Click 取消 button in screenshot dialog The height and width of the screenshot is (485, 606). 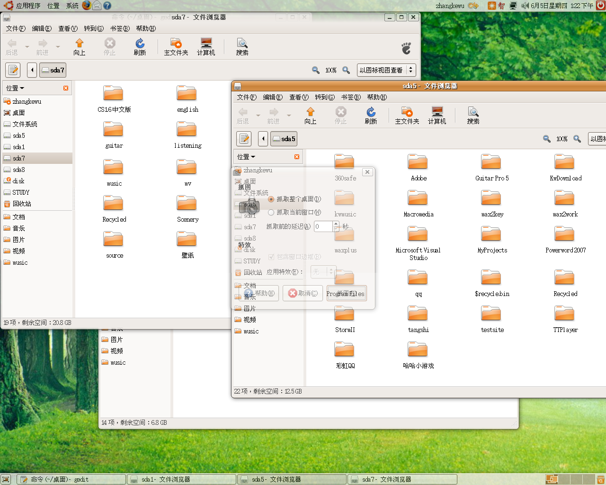click(x=303, y=293)
